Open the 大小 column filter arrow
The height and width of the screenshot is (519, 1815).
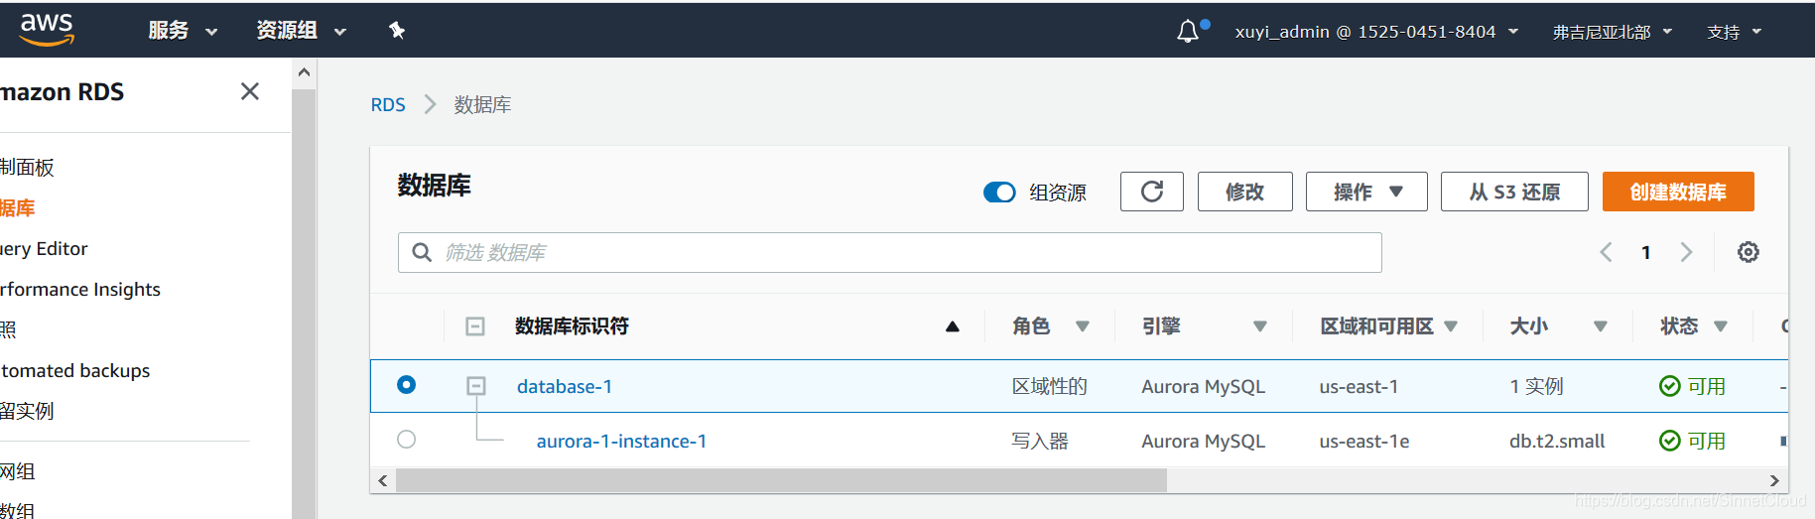[1601, 326]
